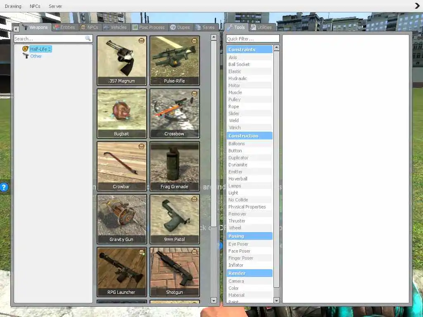The width and height of the screenshot is (423, 317).
Task: Collapse the Construction section header
Action: tap(250, 135)
